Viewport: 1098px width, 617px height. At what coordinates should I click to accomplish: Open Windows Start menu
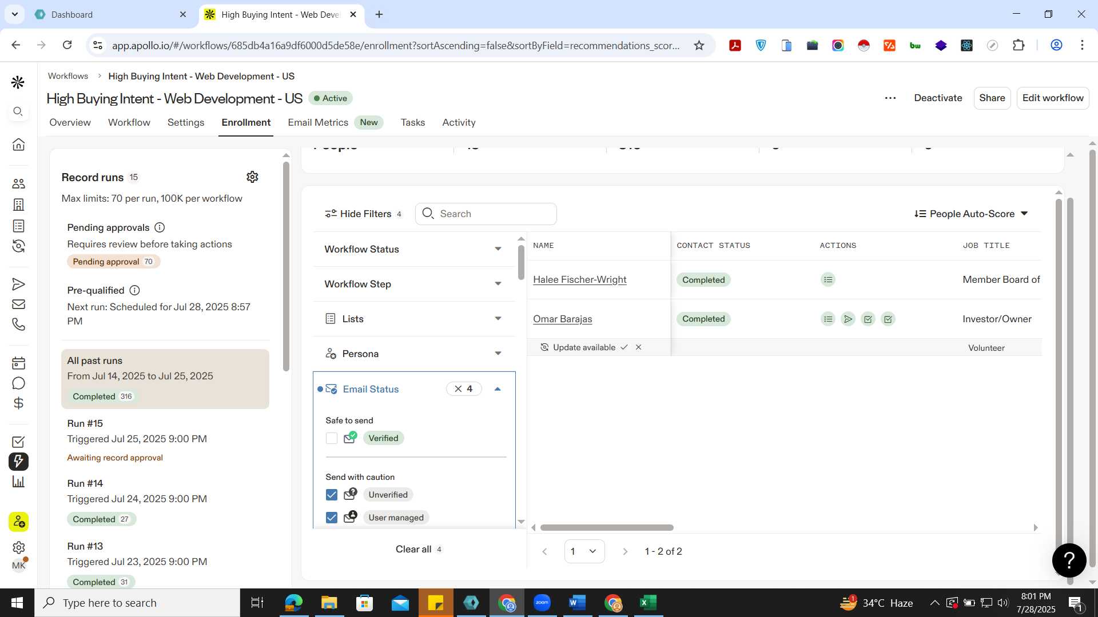coord(17,603)
